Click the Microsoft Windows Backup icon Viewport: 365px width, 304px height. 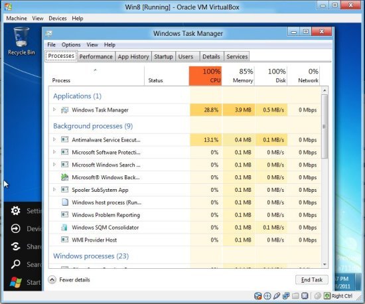tap(64, 177)
